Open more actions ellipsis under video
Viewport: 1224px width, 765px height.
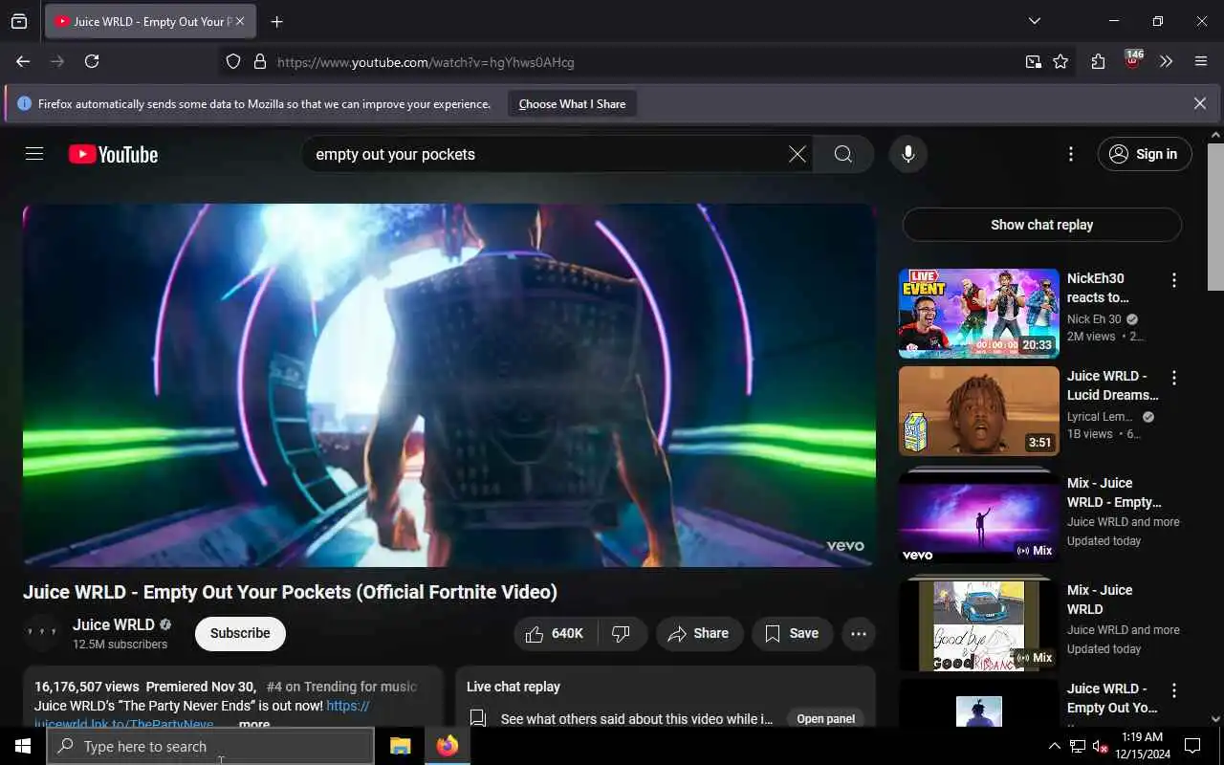tap(858, 633)
